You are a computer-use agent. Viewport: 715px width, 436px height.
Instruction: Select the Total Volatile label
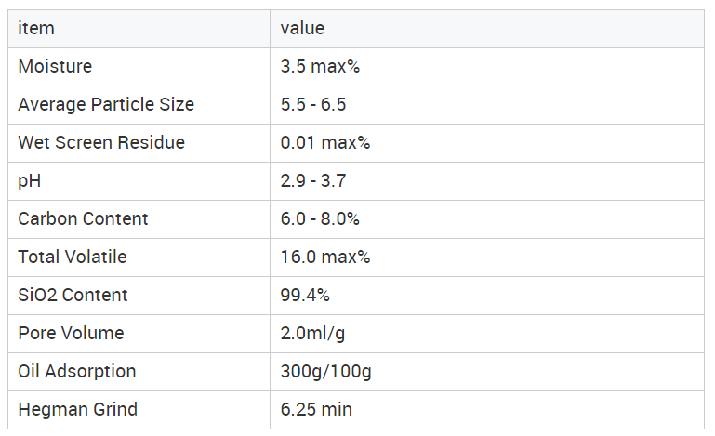coord(73,258)
